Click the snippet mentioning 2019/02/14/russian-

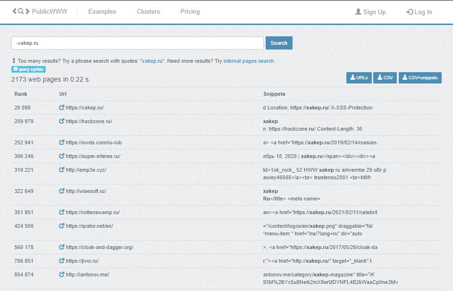coord(320,142)
